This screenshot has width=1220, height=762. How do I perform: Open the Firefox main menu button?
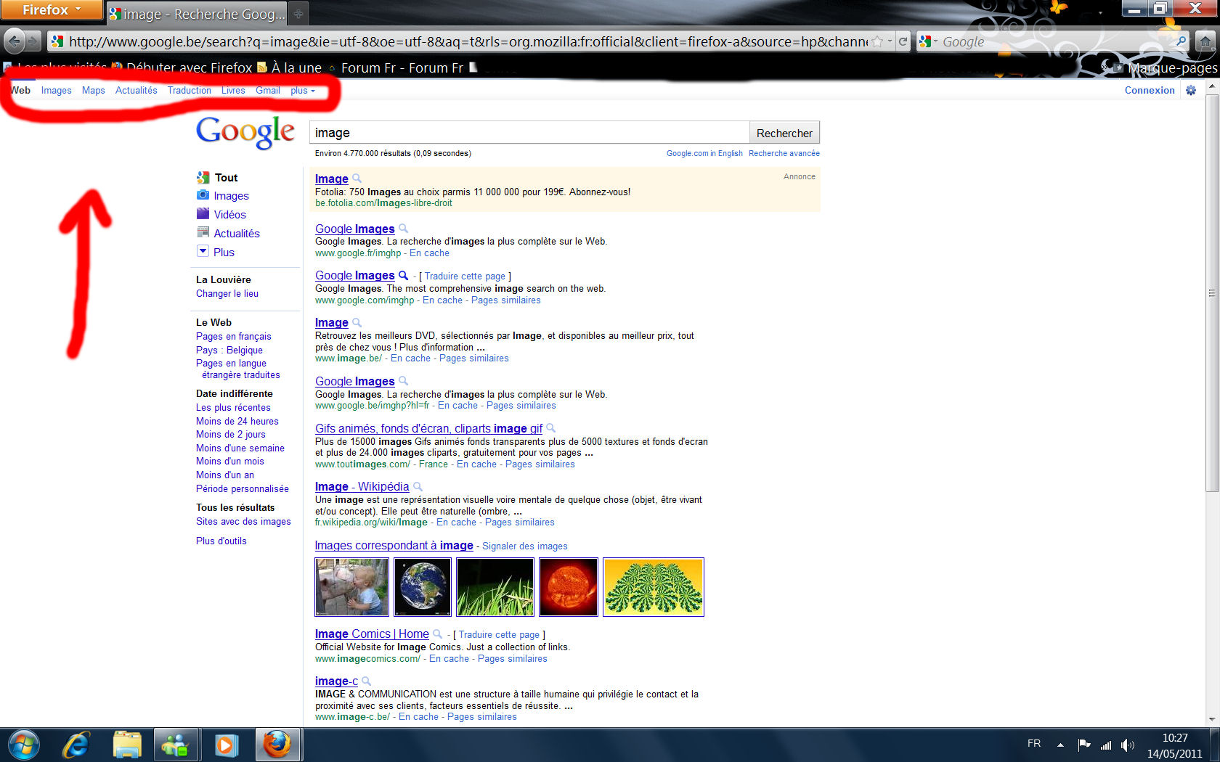coord(51,10)
